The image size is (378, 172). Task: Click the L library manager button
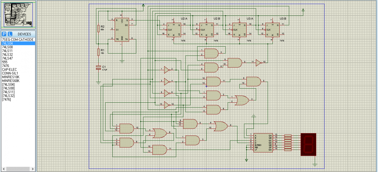[9, 34]
